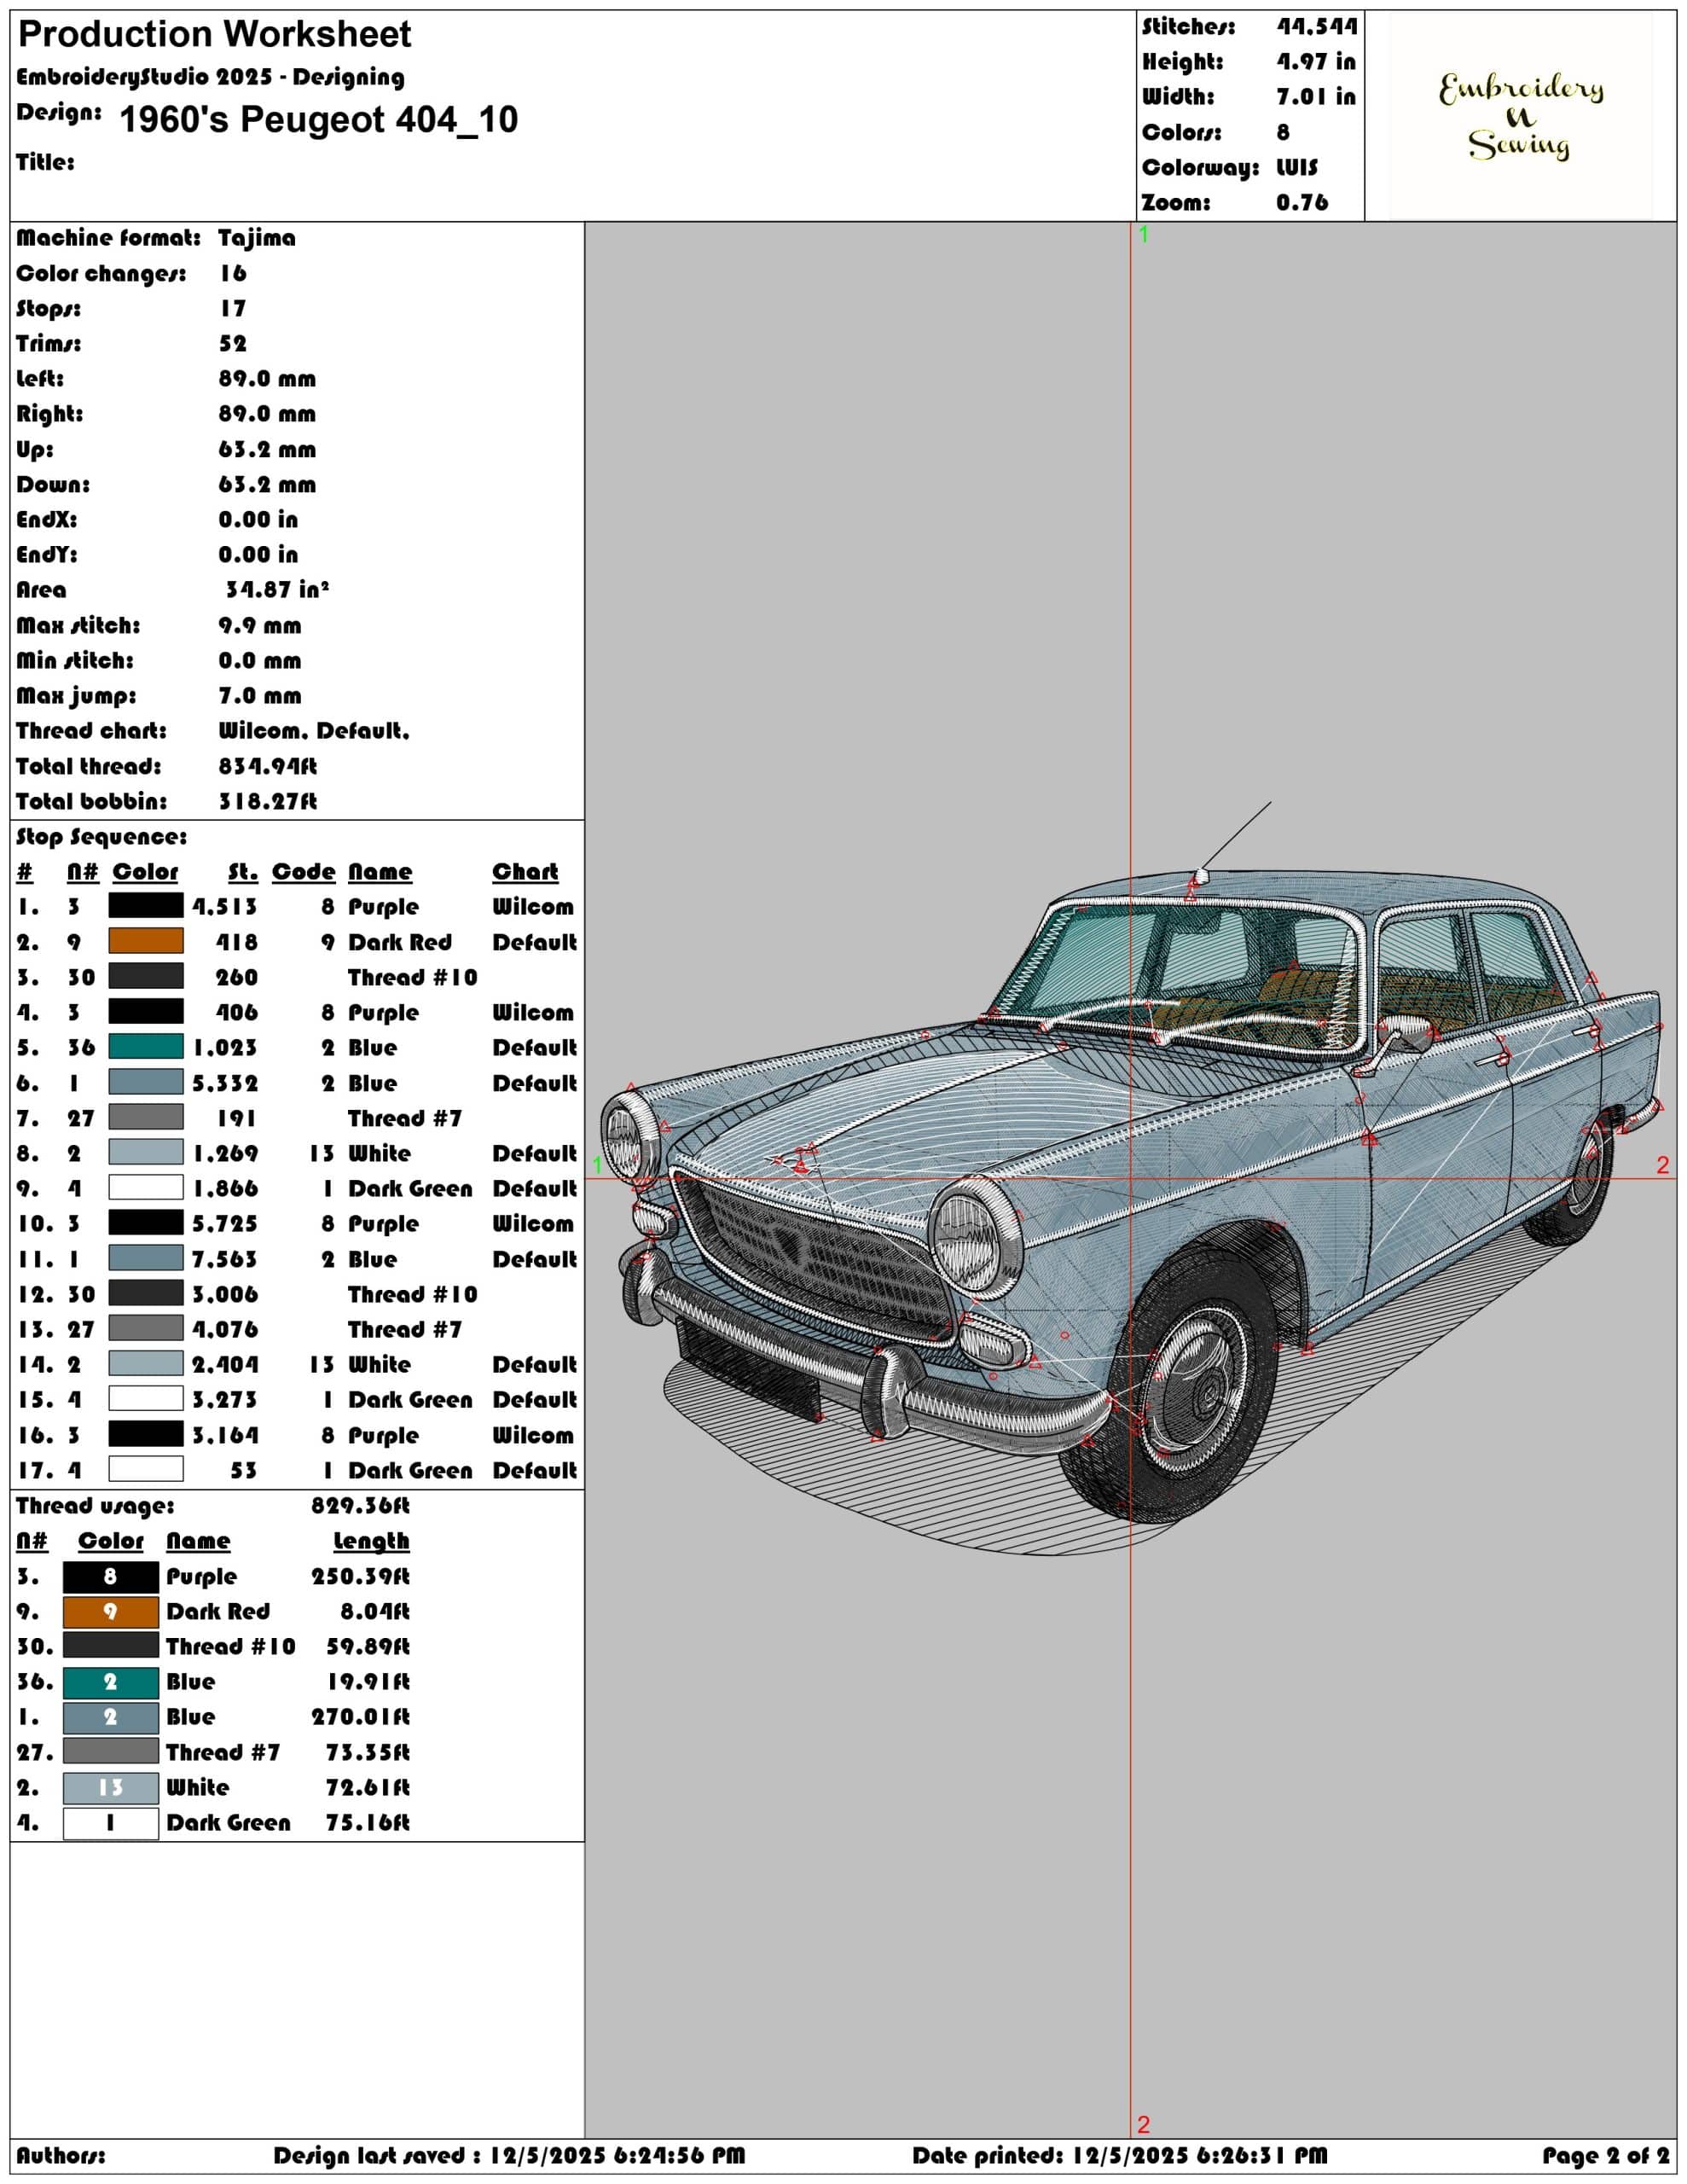The height and width of the screenshot is (2184, 1687).
Task: Select the machine format value Tajima
Action: click(x=257, y=238)
